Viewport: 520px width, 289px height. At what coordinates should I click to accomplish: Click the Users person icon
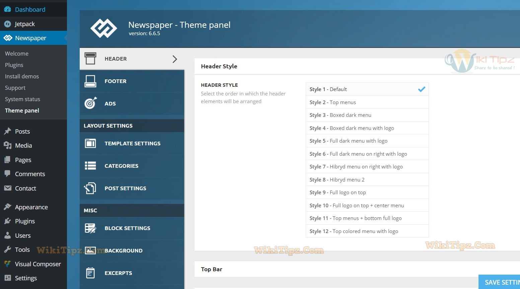(x=7, y=235)
